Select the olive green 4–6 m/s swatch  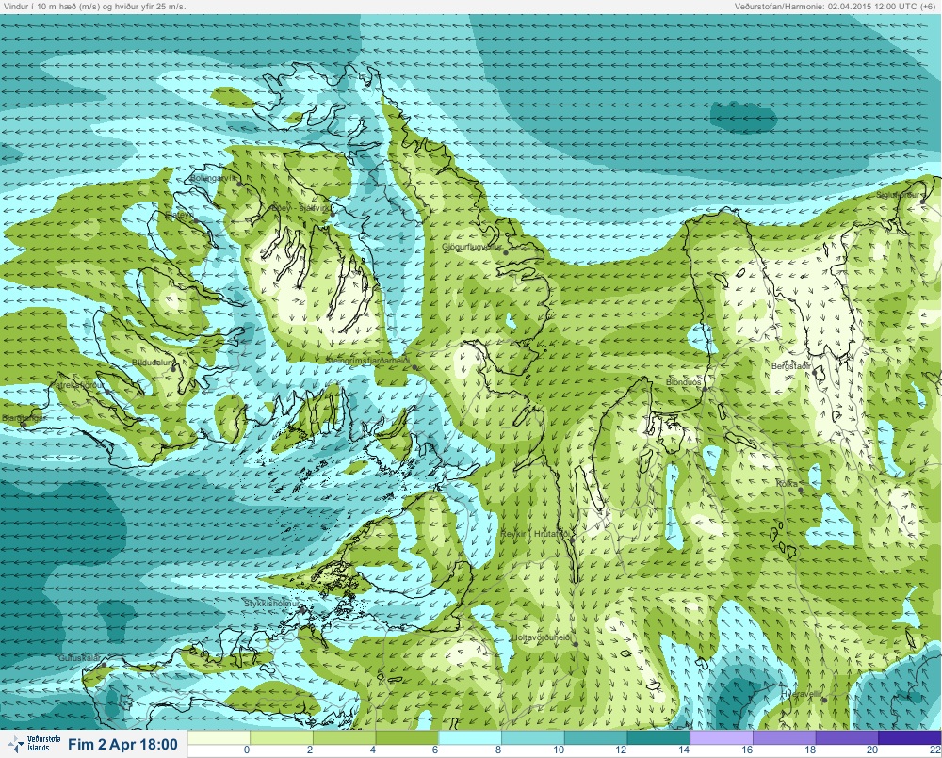[407, 737]
